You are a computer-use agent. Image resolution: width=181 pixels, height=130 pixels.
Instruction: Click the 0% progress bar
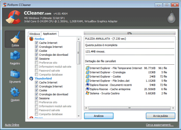click(130, 33)
